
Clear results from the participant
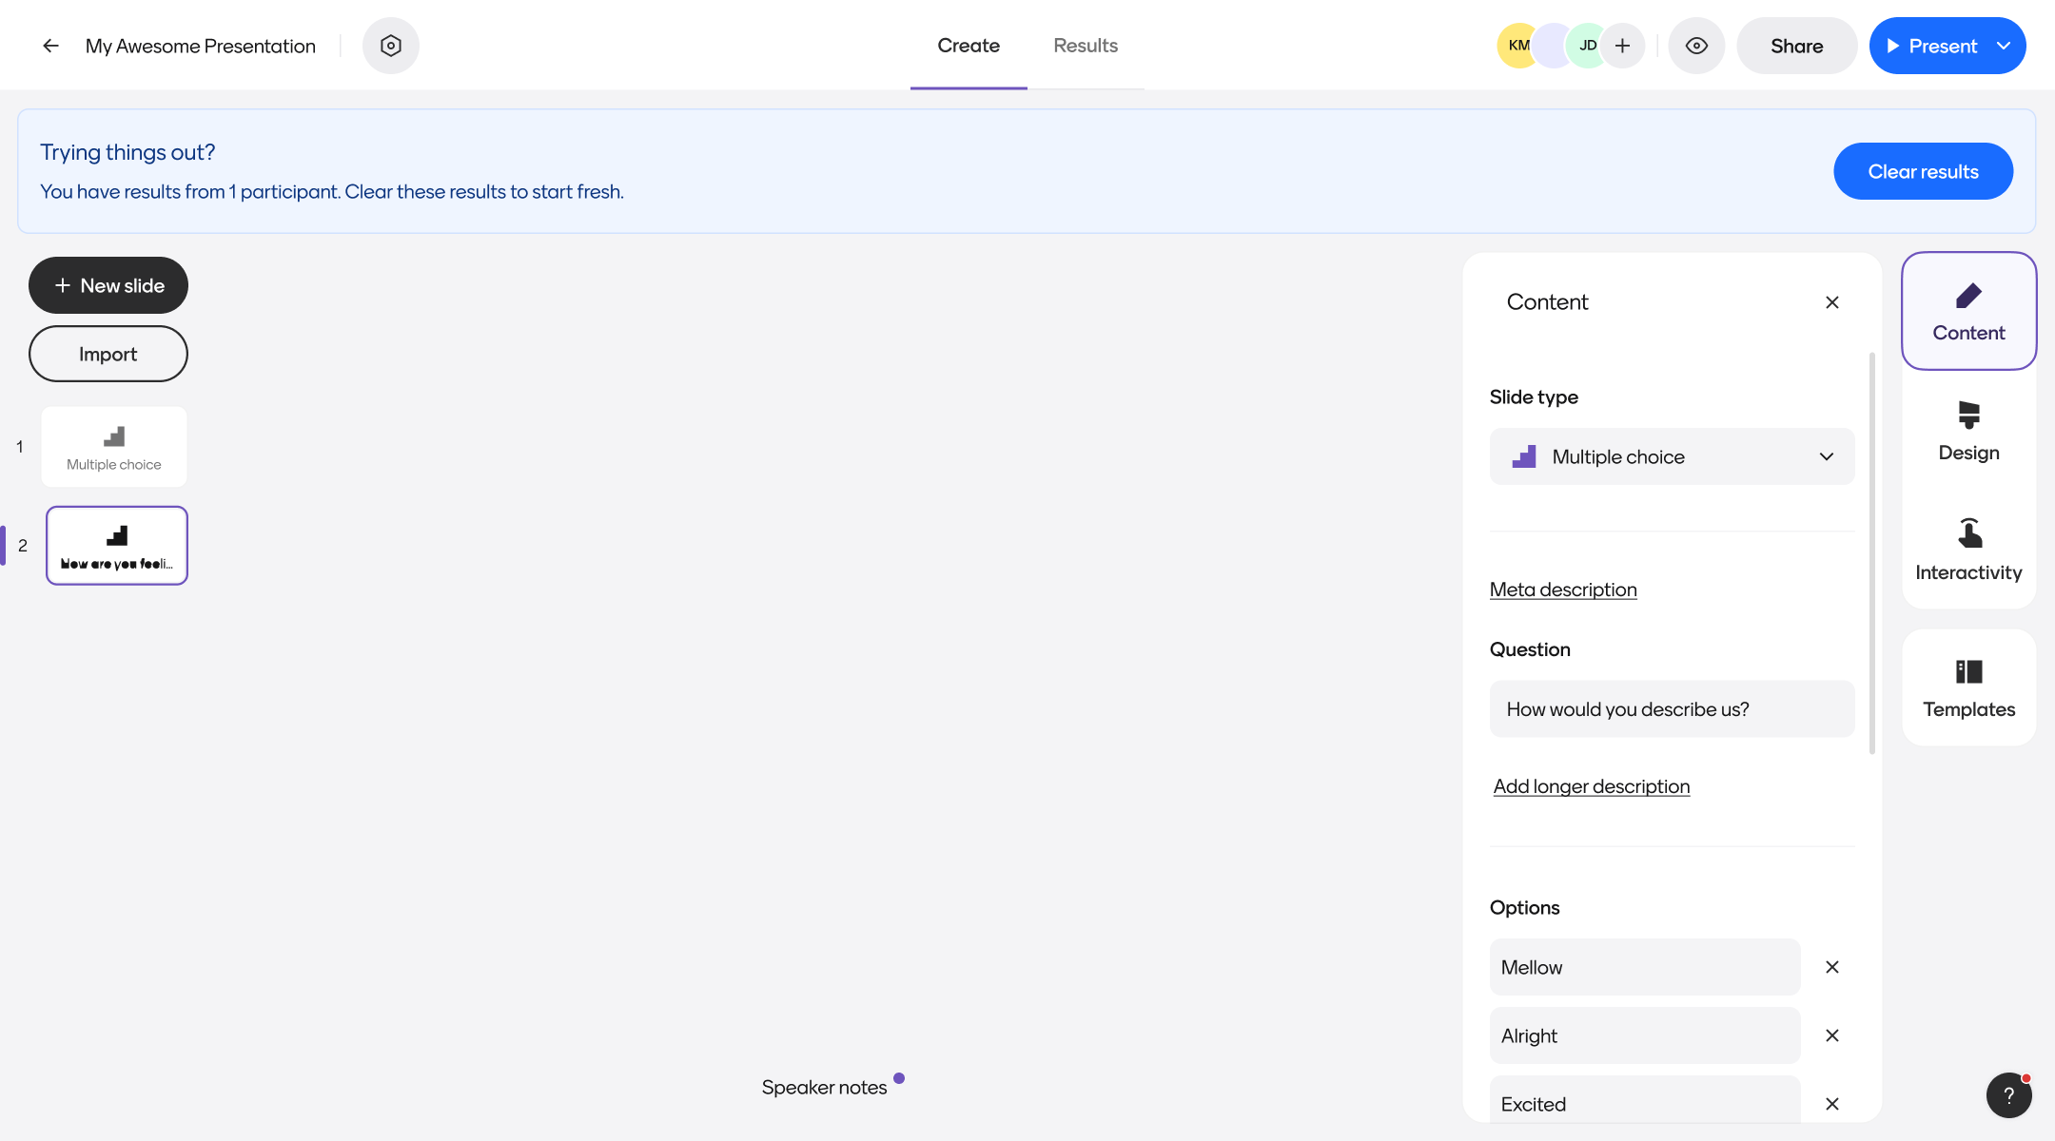pos(1923,171)
